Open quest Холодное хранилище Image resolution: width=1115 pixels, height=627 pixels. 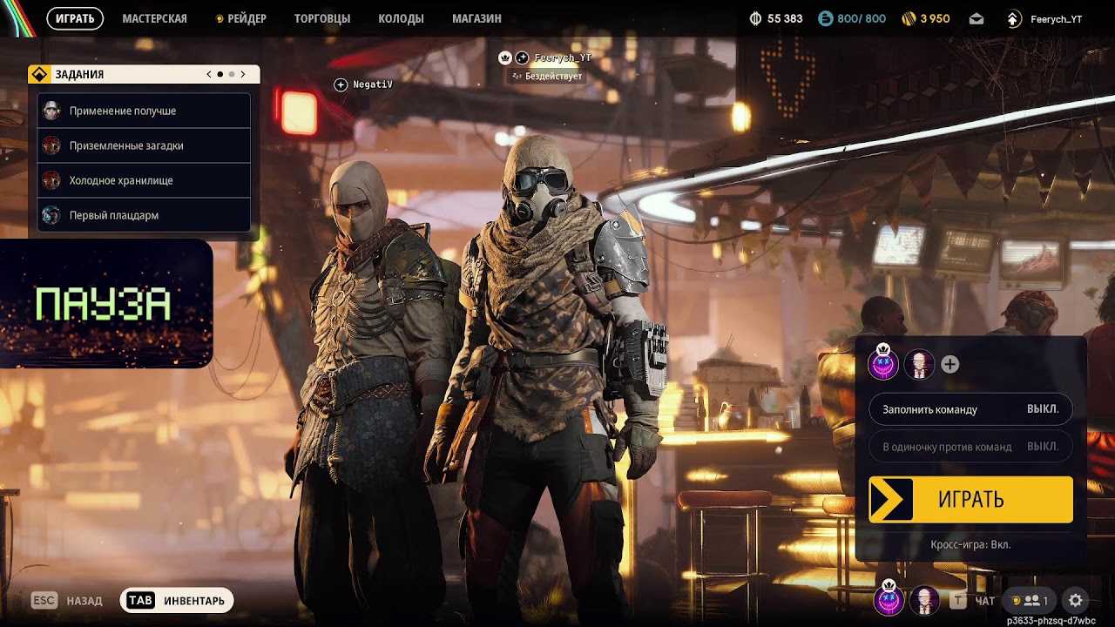(144, 180)
